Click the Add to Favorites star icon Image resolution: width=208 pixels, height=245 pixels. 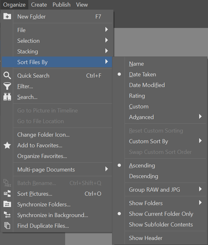(7, 145)
